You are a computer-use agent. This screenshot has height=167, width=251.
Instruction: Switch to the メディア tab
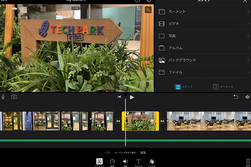coord(184,87)
